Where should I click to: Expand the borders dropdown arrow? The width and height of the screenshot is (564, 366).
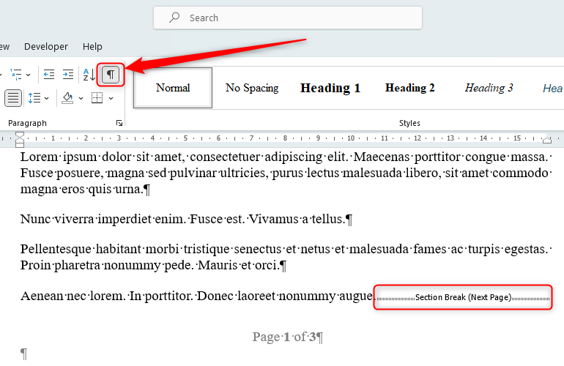coord(111,98)
